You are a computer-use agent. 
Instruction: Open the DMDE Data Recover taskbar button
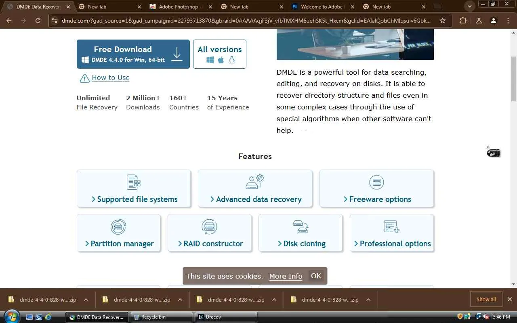click(x=97, y=317)
